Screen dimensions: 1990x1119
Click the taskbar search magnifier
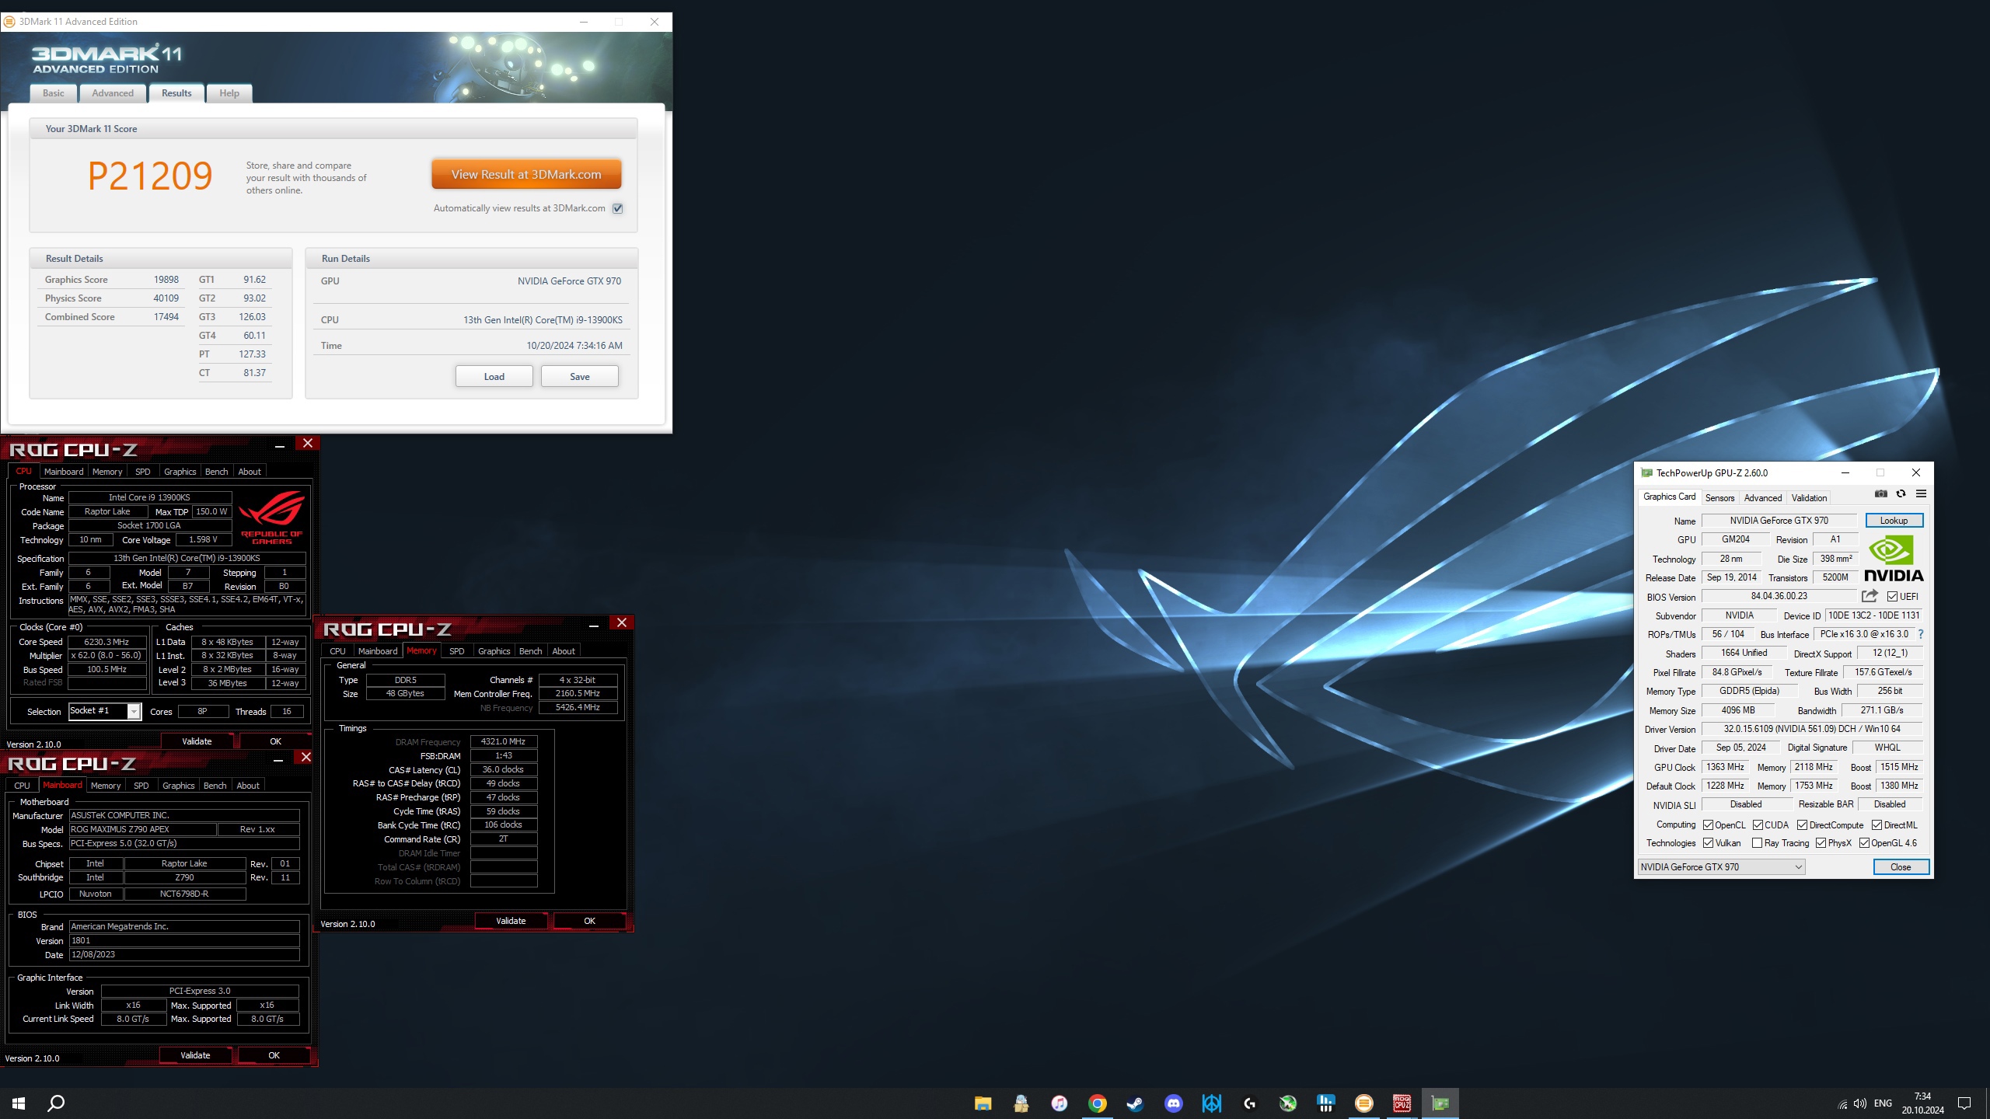point(56,1103)
